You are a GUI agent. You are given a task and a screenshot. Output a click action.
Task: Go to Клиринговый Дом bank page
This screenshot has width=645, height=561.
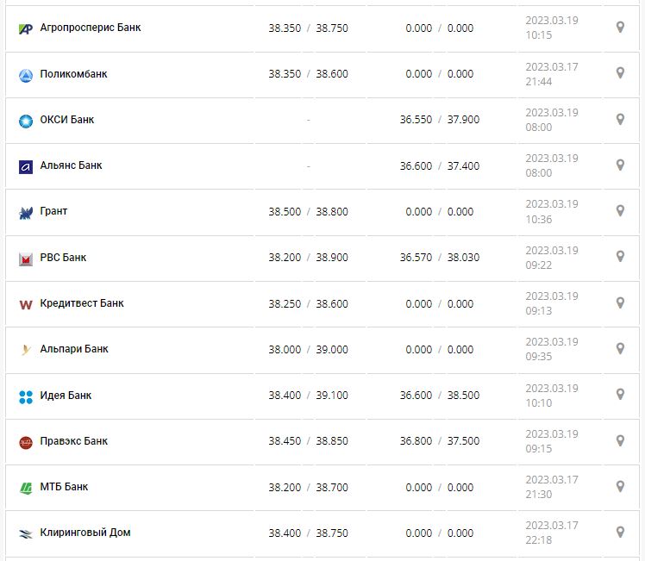click(x=85, y=533)
